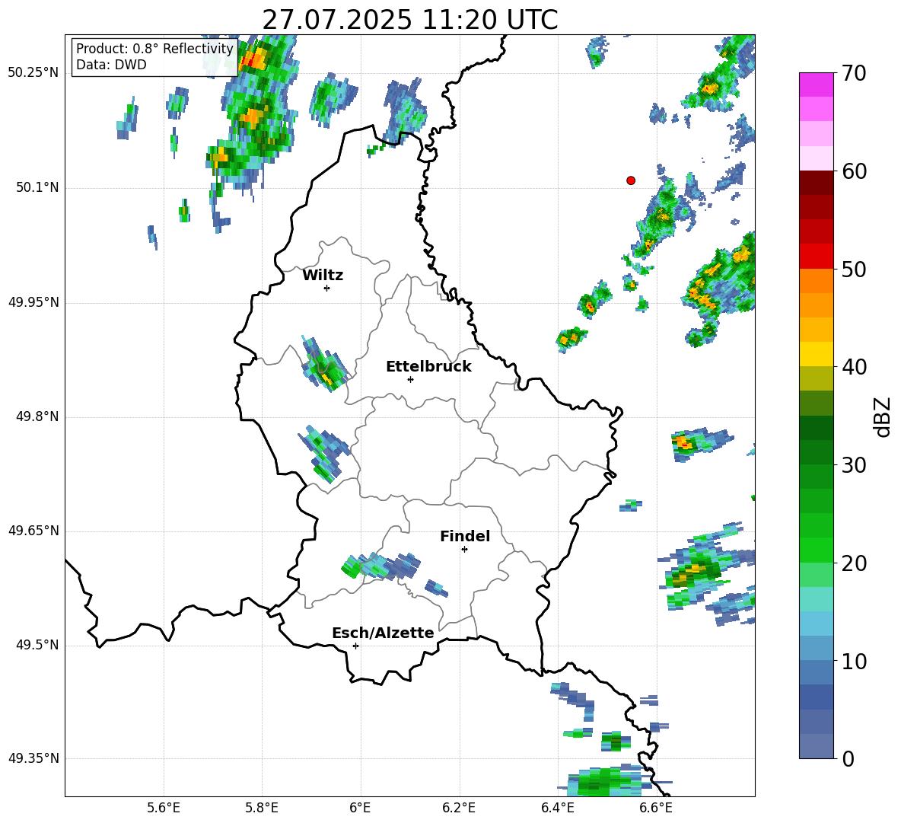Click the Wiltz label

pyautogui.click(x=323, y=276)
